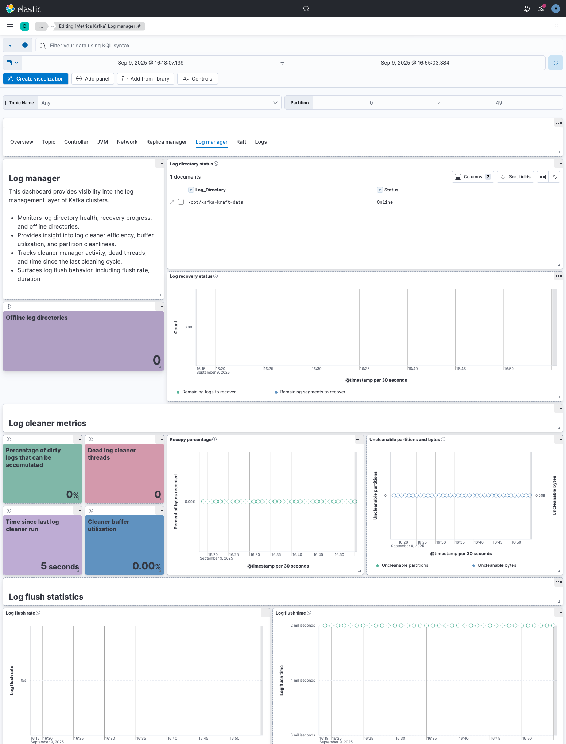Expand the /opt/kafka-kraft-data document row
The image size is (566, 744).
(172, 202)
